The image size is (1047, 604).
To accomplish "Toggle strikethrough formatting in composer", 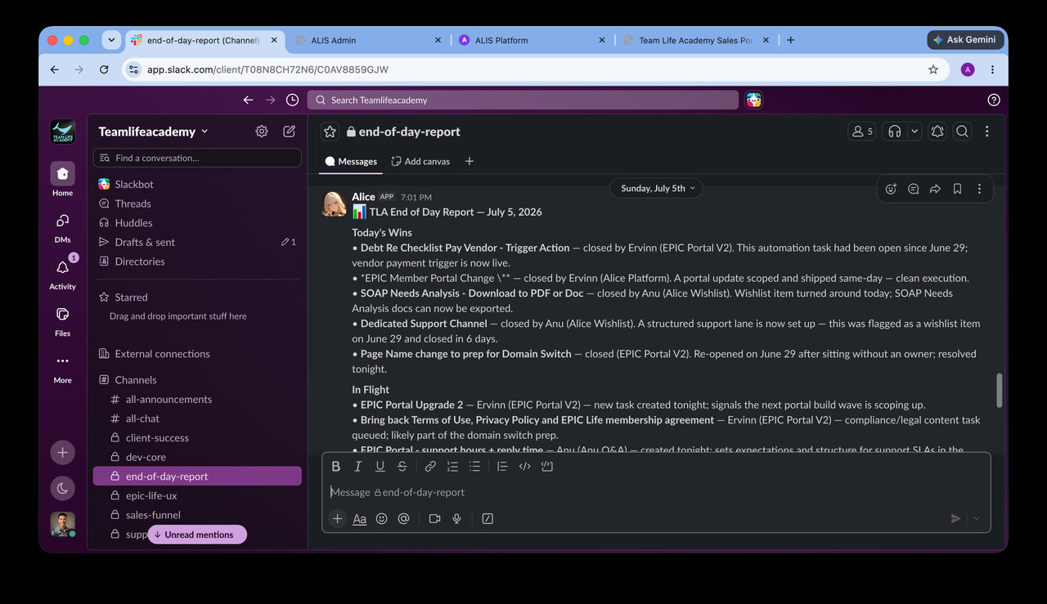I will (402, 467).
